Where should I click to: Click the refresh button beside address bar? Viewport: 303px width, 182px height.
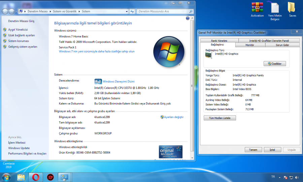(x=132, y=11)
